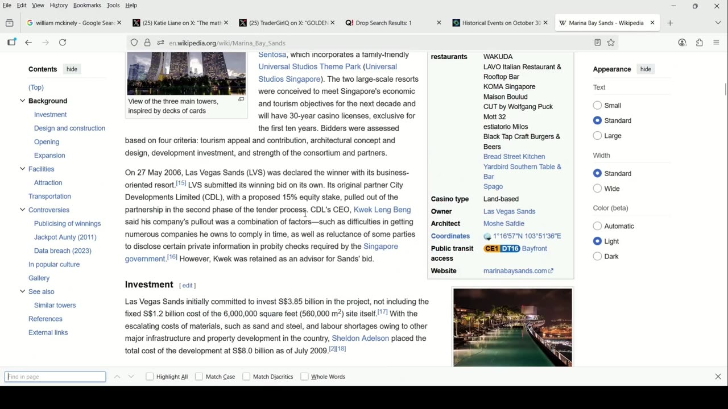Open the Sheldon Adelson article link

(x=360, y=339)
